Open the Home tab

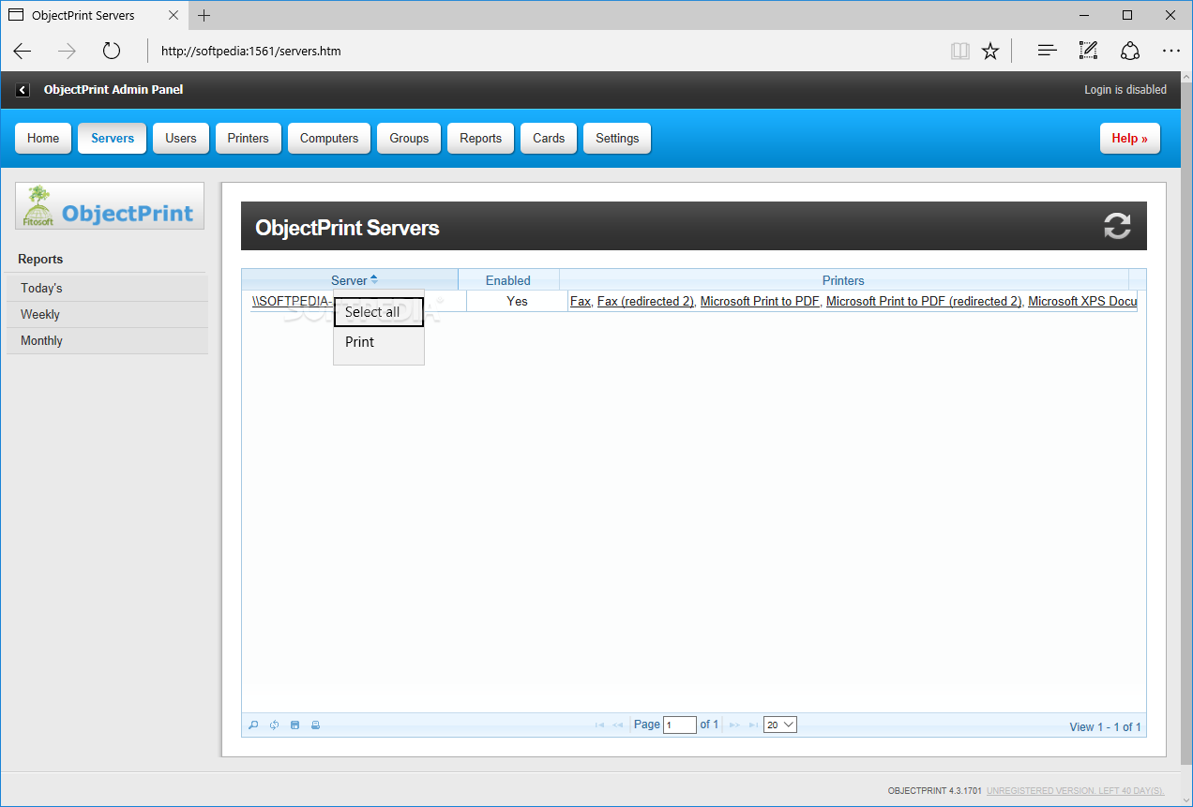click(x=43, y=138)
